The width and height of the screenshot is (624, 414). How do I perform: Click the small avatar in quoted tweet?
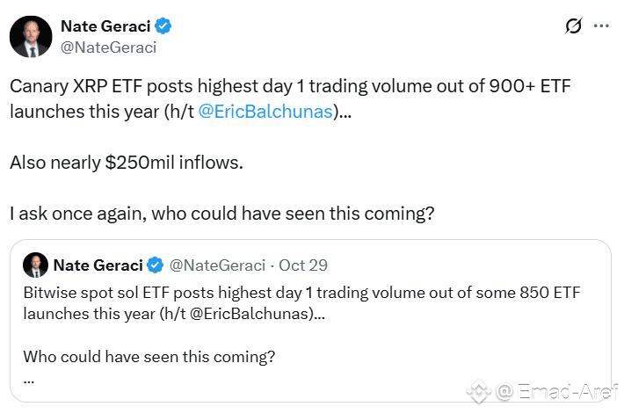[35, 265]
